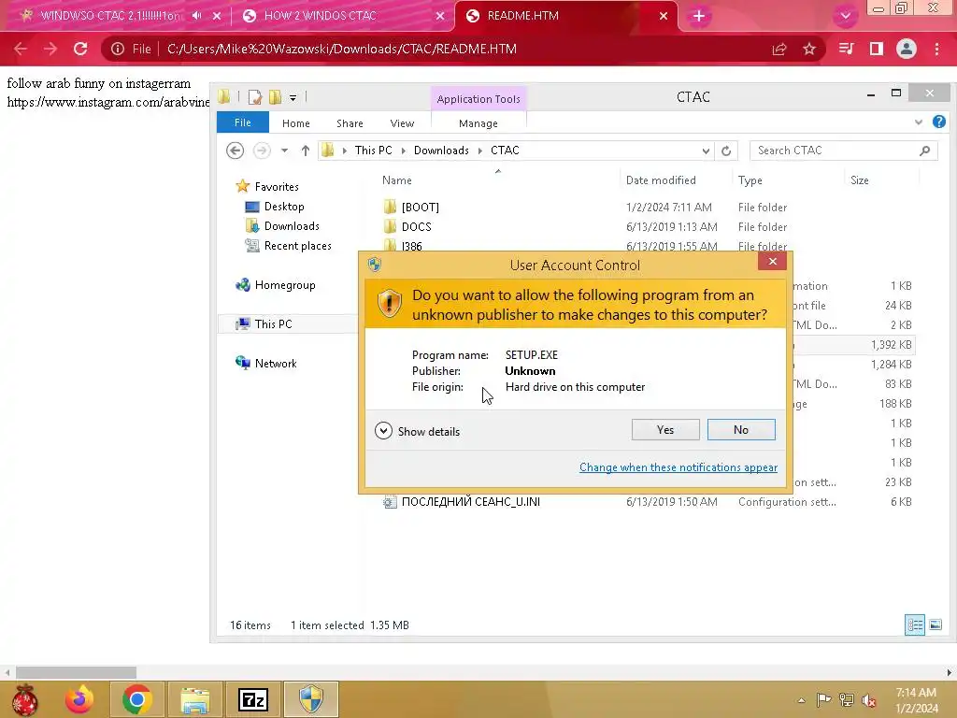957x718 pixels.
Task: Open the recent locations dropdown arrow
Action: (284, 151)
